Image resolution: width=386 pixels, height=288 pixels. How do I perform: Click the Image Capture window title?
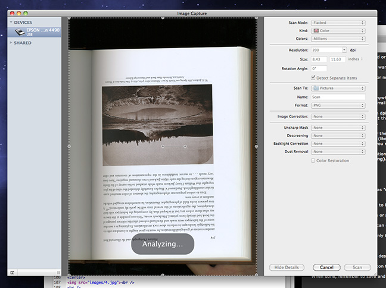192,14
